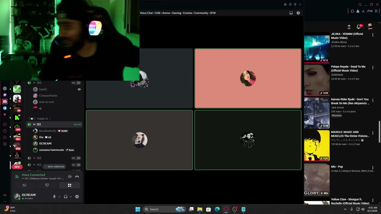
Task: Open File Explorer from the taskbar
Action: [x=200, y=209]
